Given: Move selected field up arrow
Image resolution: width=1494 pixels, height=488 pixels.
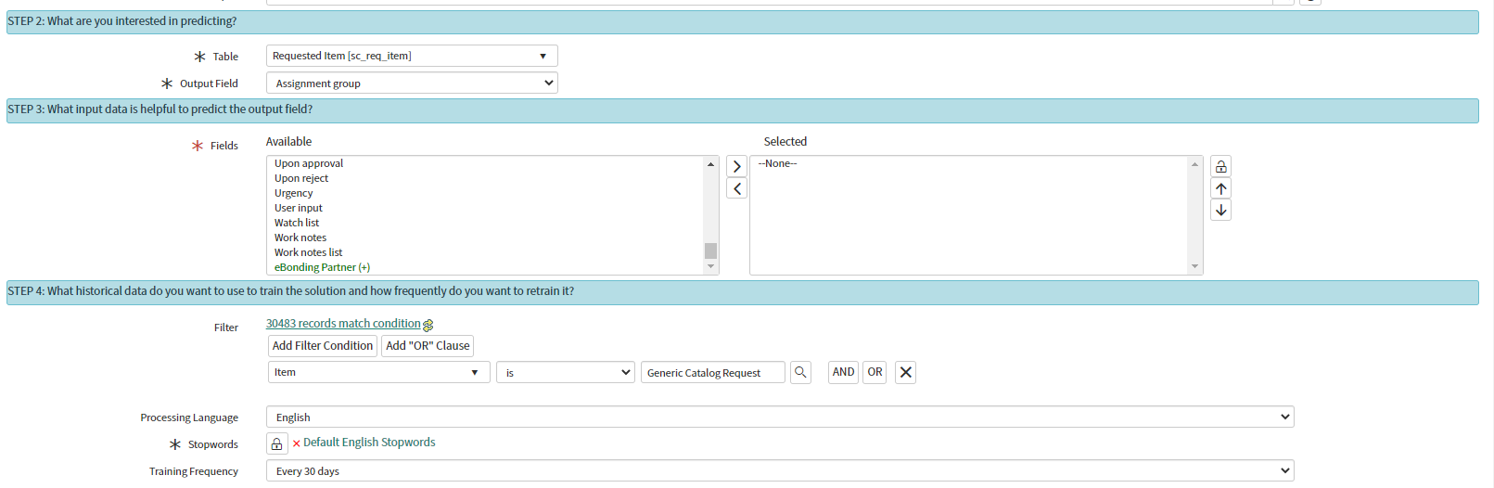Looking at the screenshot, I should click(1221, 188).
